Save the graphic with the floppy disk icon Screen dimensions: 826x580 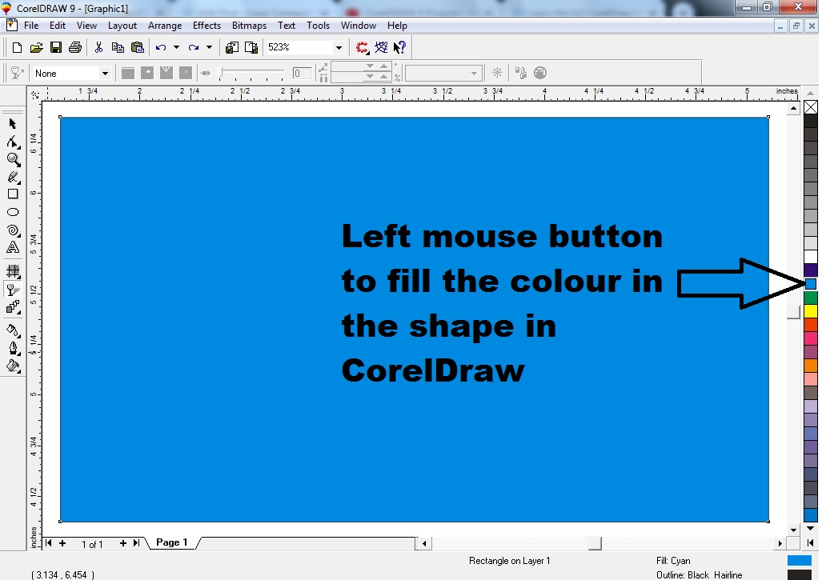click(x=56, y=47)
